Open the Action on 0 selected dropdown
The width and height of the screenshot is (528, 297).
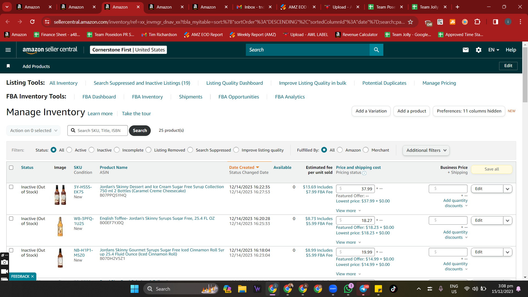tap(33, 131)
